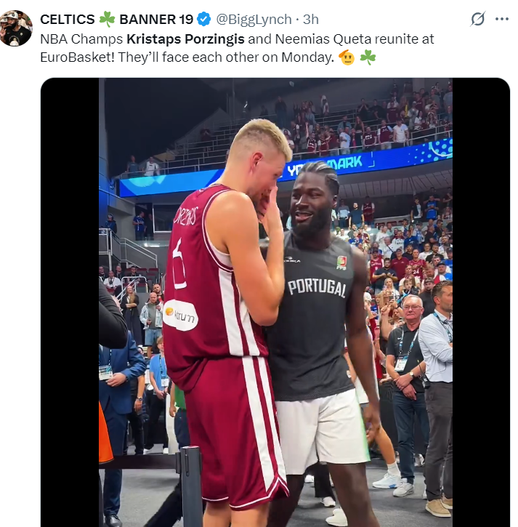Click the bold Kristaps Porzingis text
The height and width of the screenshot is (527, 518).
pos(183,39)
